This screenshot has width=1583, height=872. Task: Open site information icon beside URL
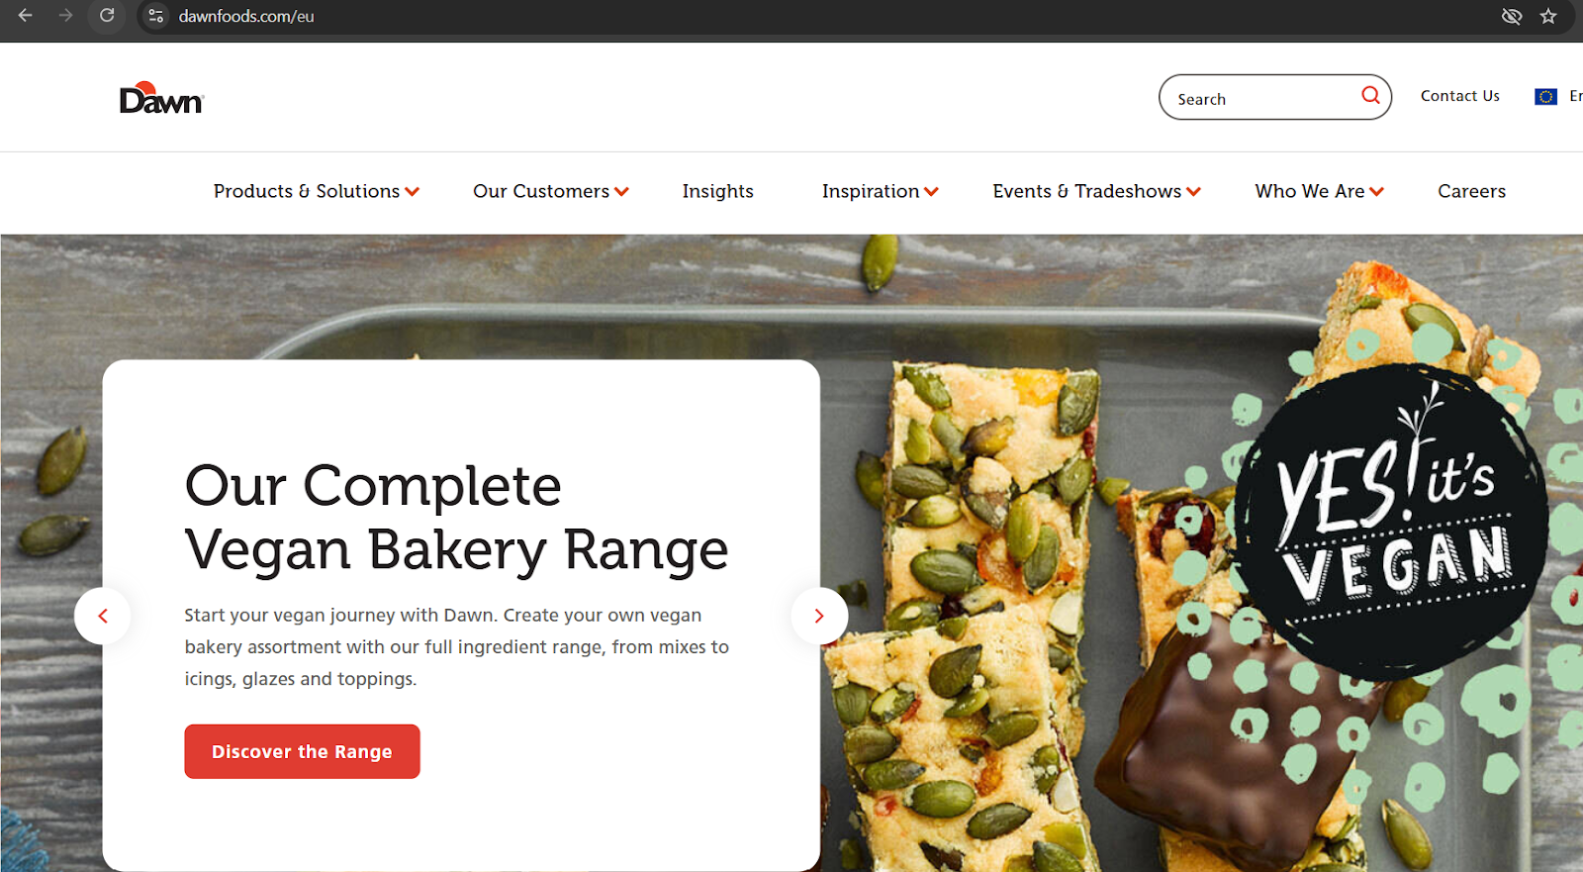click(156, 16)
